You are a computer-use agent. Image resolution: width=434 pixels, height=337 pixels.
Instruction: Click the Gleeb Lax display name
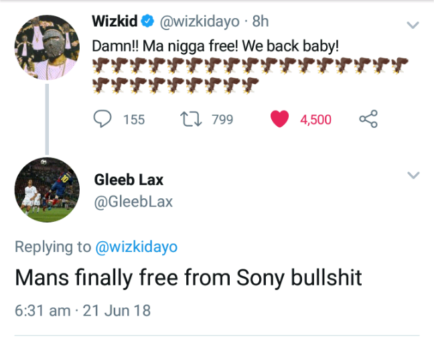pyautogui.click(x=129, y=180)
